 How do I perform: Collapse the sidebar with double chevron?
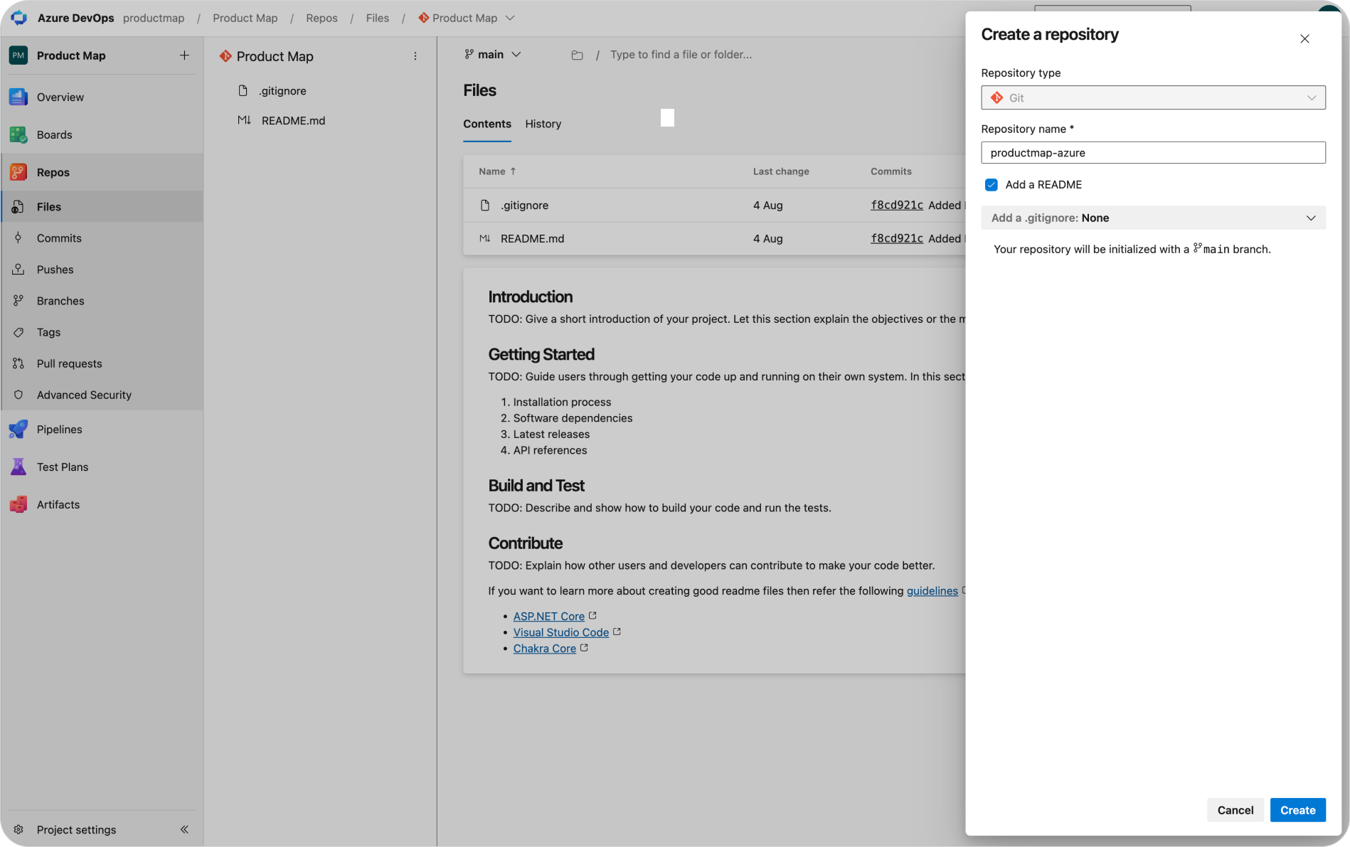pyautogui.click(x=184, y=829)
